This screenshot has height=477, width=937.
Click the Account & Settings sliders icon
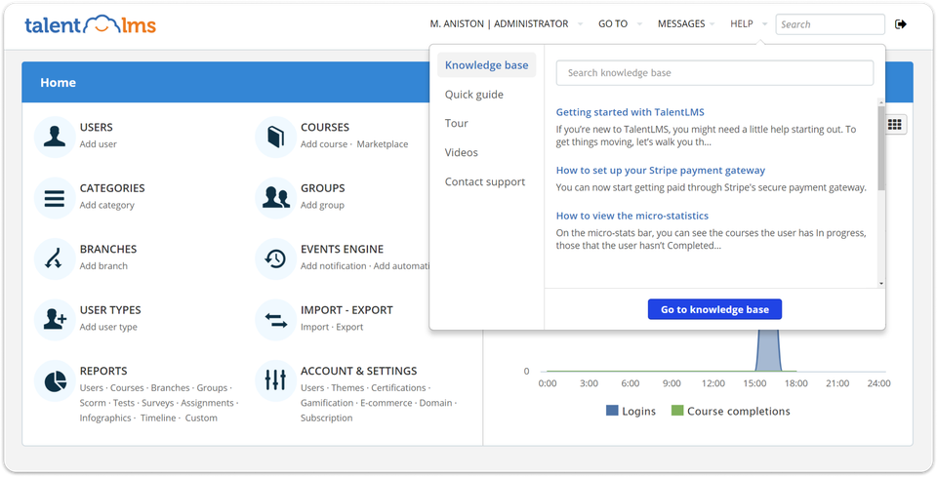275,380
